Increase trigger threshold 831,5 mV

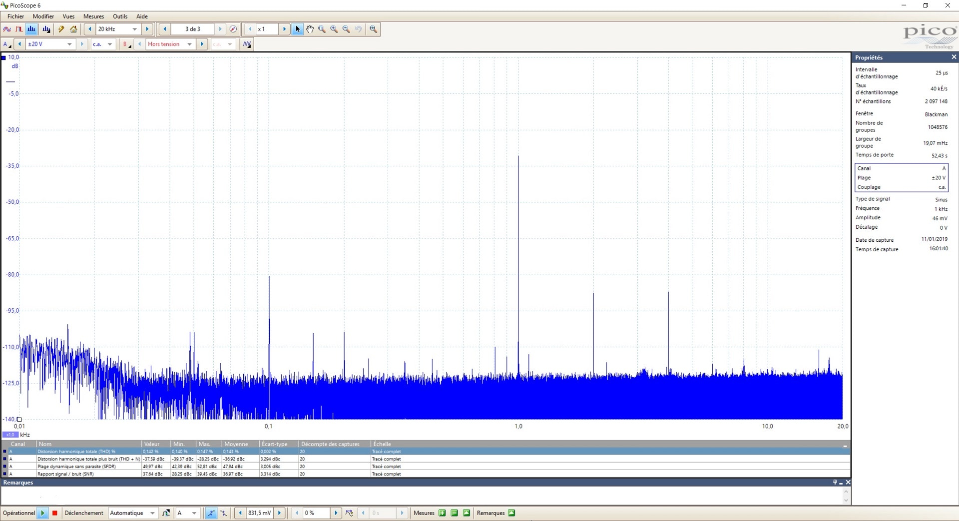[x=280, y=513]
